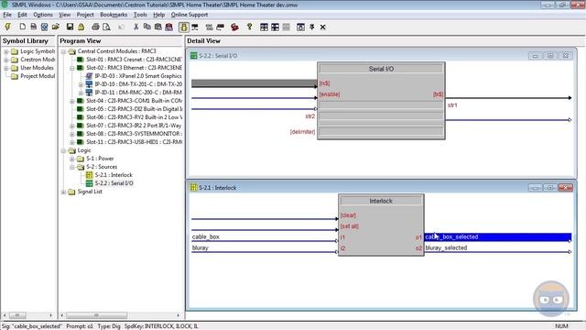The width and height of the screenshot is (586, 330).
Task: Click the second document toolbar icon
Action: tap(33, 27)
